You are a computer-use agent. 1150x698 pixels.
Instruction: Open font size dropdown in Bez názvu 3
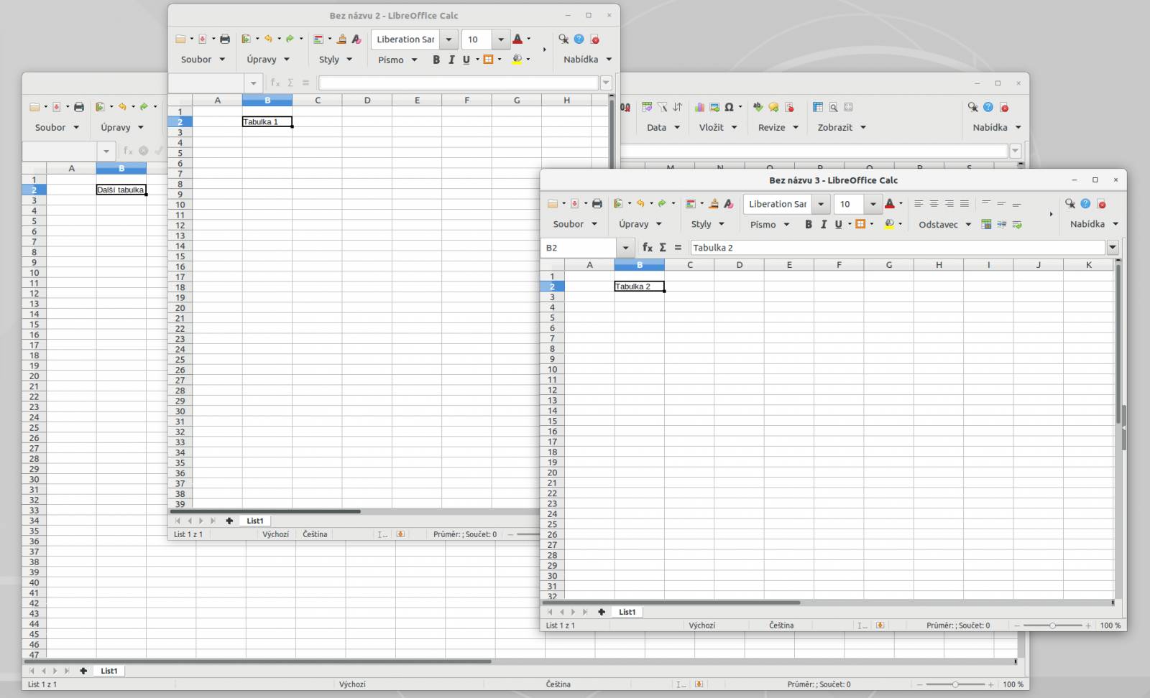873,204
